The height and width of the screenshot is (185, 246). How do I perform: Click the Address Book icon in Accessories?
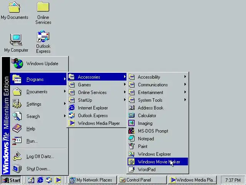click(131, 108)
